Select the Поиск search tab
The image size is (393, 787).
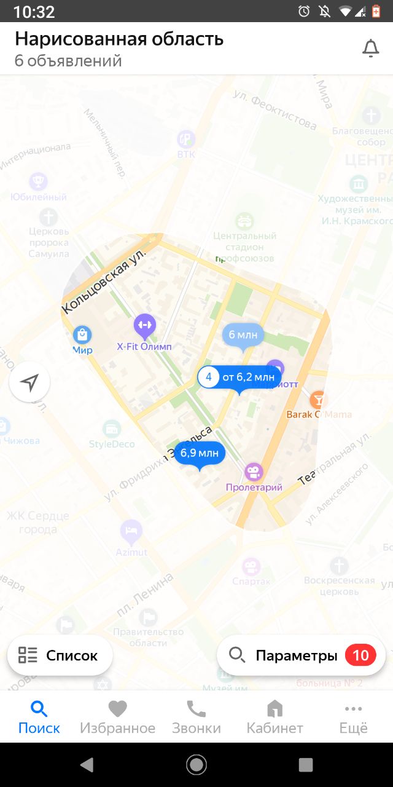[39, 717]
